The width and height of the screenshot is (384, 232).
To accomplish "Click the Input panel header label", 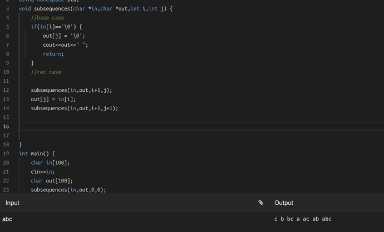I will [12, 203].
